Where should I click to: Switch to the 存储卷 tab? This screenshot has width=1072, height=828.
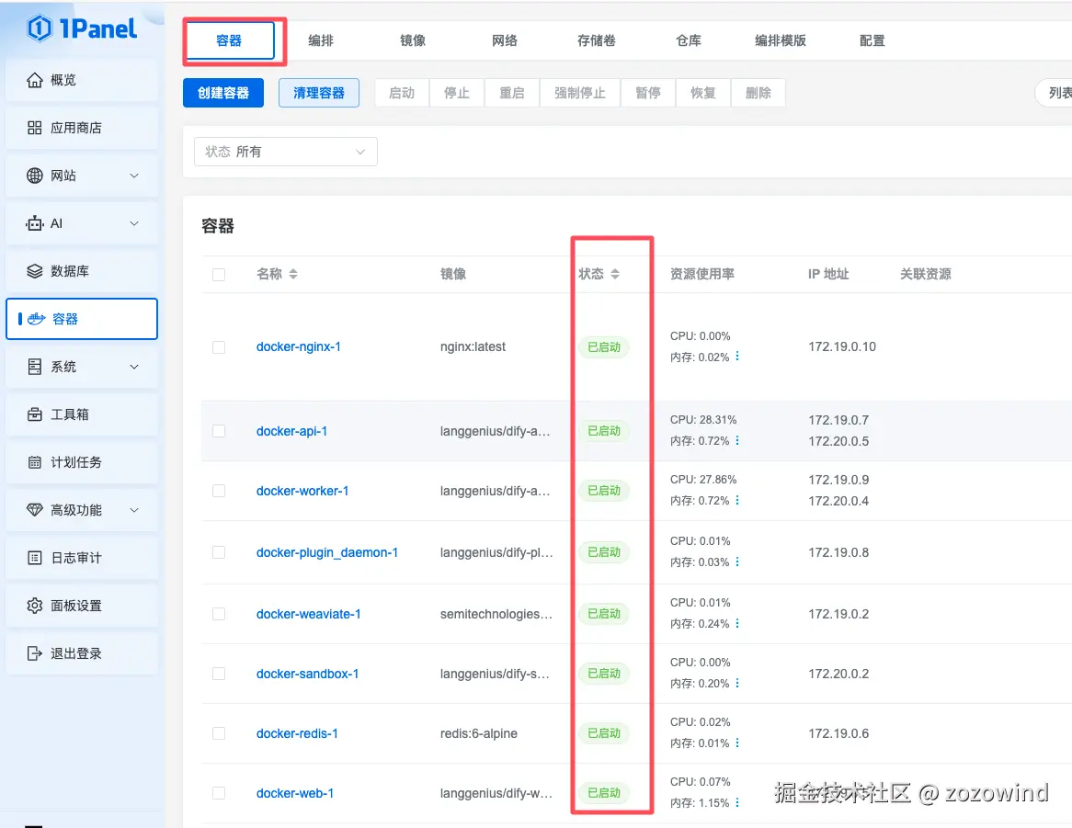tap(596, 40)
